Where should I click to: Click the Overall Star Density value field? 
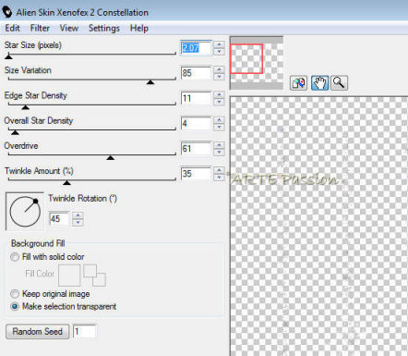click(x=196, y=124)
